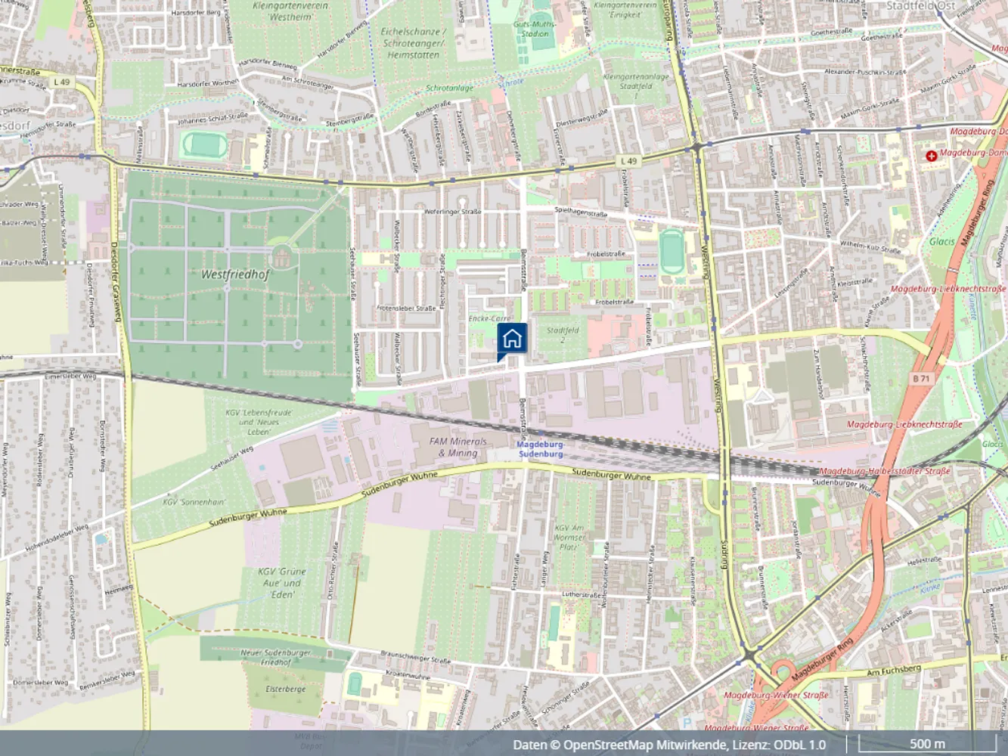
Task: Click the Diesdorfer Graseweg road label
Action: (x=115, y=281)
